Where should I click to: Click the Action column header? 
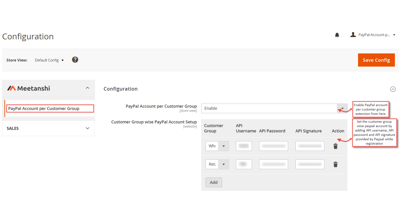click(x=338, y=131)
